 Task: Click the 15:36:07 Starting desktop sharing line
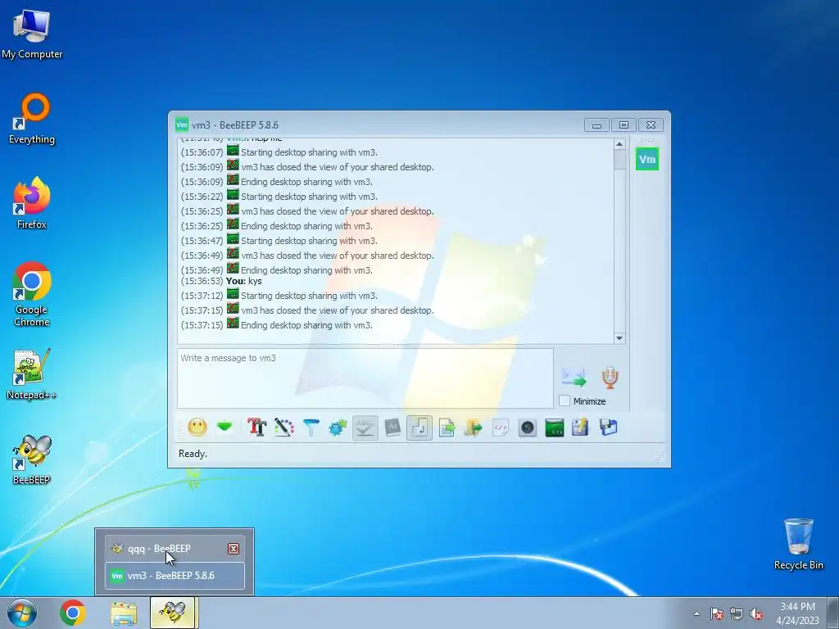pos(279,152)
